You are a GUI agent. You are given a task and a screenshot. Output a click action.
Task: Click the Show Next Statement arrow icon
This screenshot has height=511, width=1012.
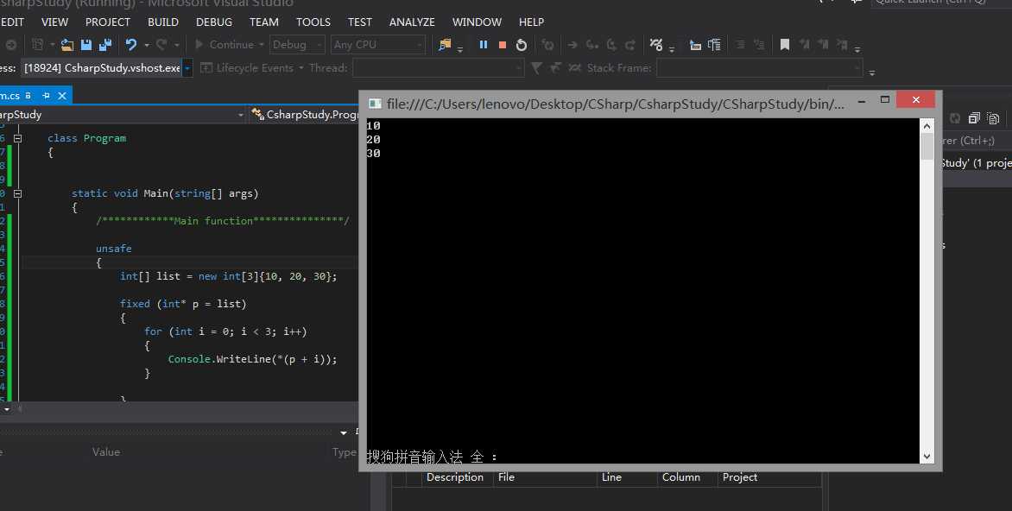coord(572,45)
